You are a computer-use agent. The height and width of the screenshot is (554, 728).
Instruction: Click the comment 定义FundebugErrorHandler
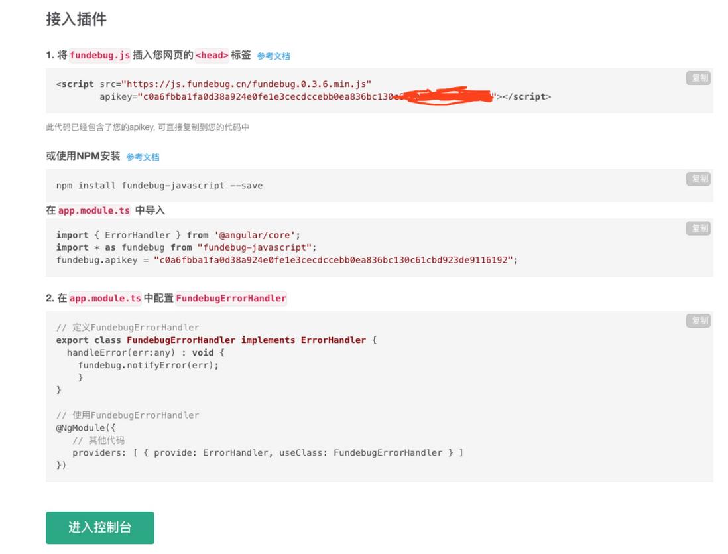pyautogui.click(x=128, y=327)
